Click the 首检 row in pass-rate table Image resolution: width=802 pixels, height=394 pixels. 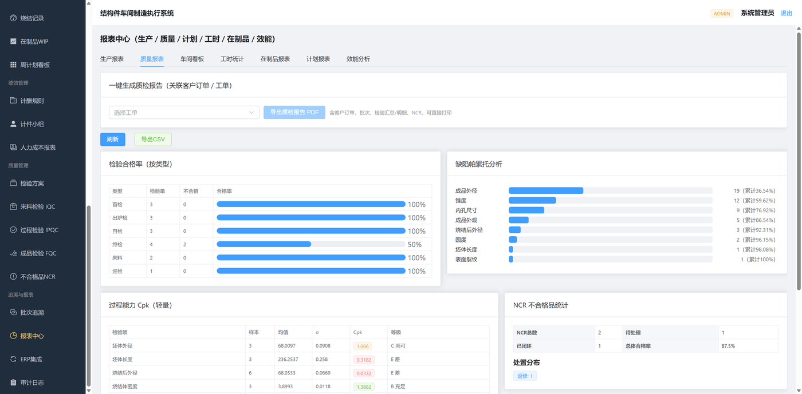(270, 204)
